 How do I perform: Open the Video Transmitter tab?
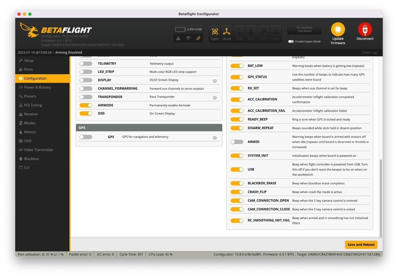(x=42, y=150)
